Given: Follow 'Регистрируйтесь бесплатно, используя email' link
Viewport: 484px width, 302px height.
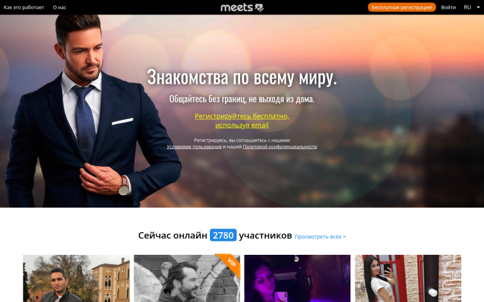Looking at the screenshot, I should [242, 121].
